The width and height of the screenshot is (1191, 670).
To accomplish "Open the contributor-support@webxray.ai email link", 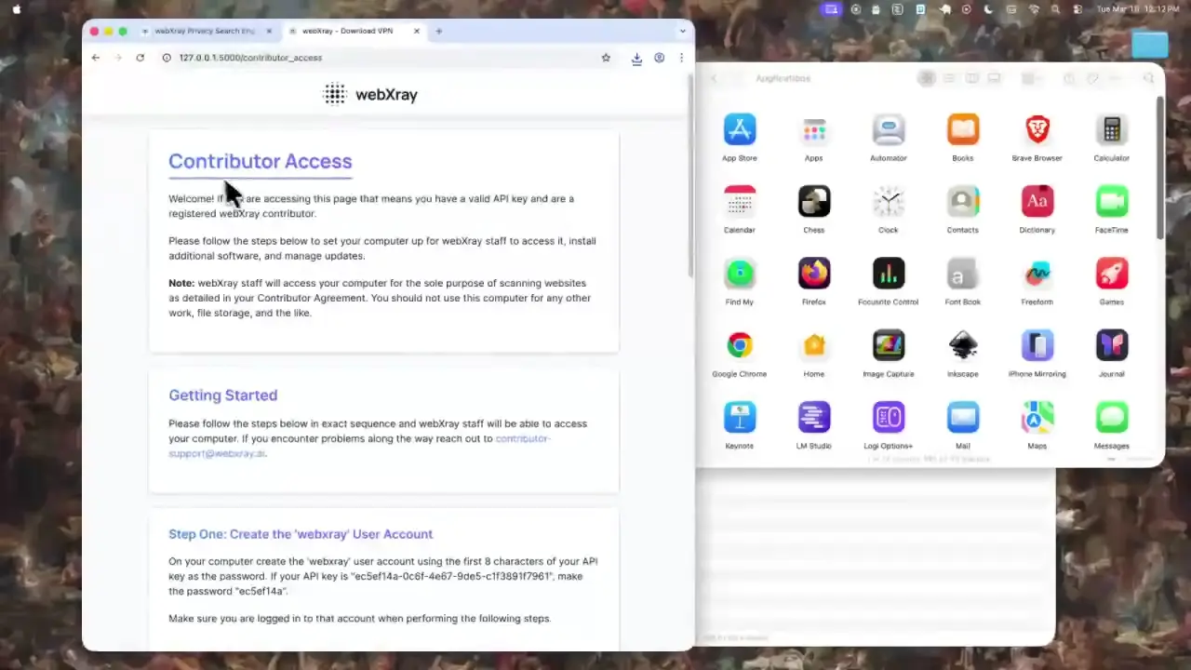I will point(359,446).
